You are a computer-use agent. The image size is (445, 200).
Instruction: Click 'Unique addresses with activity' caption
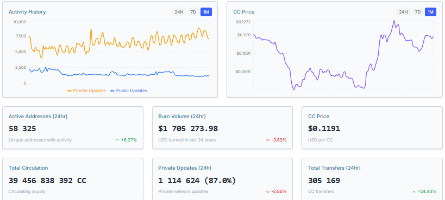coord(40,140)
